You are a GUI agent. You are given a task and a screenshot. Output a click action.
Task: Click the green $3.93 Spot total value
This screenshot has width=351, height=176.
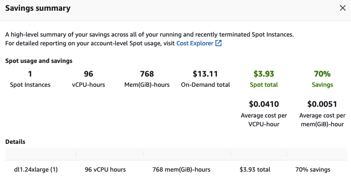(264, 74)
